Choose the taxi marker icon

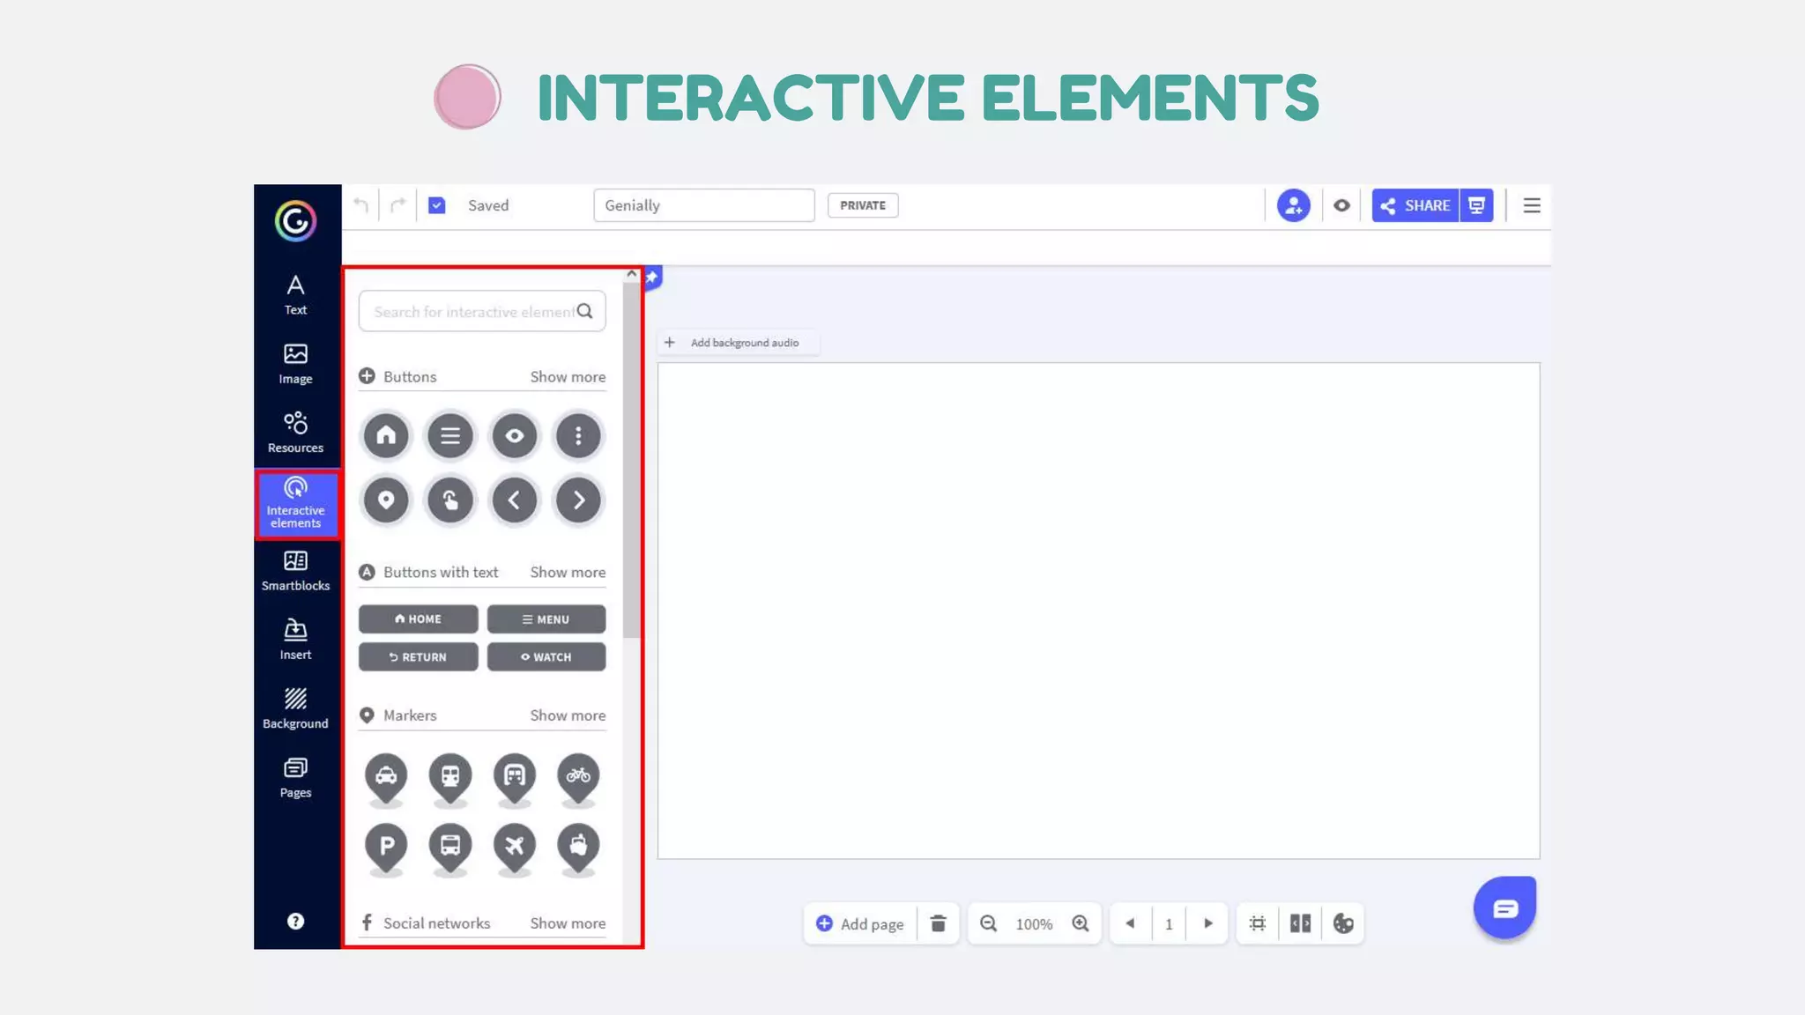[386, 775]
